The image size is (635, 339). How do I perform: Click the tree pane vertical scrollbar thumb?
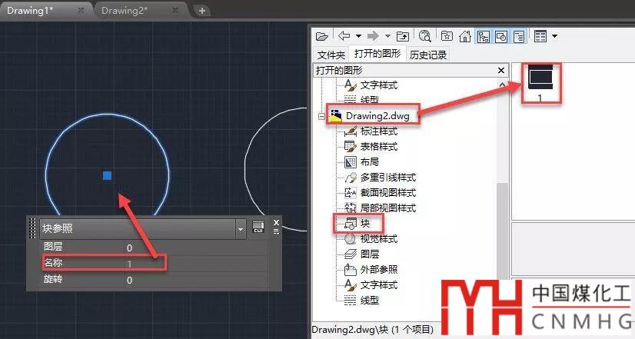(x=502, y=231)
